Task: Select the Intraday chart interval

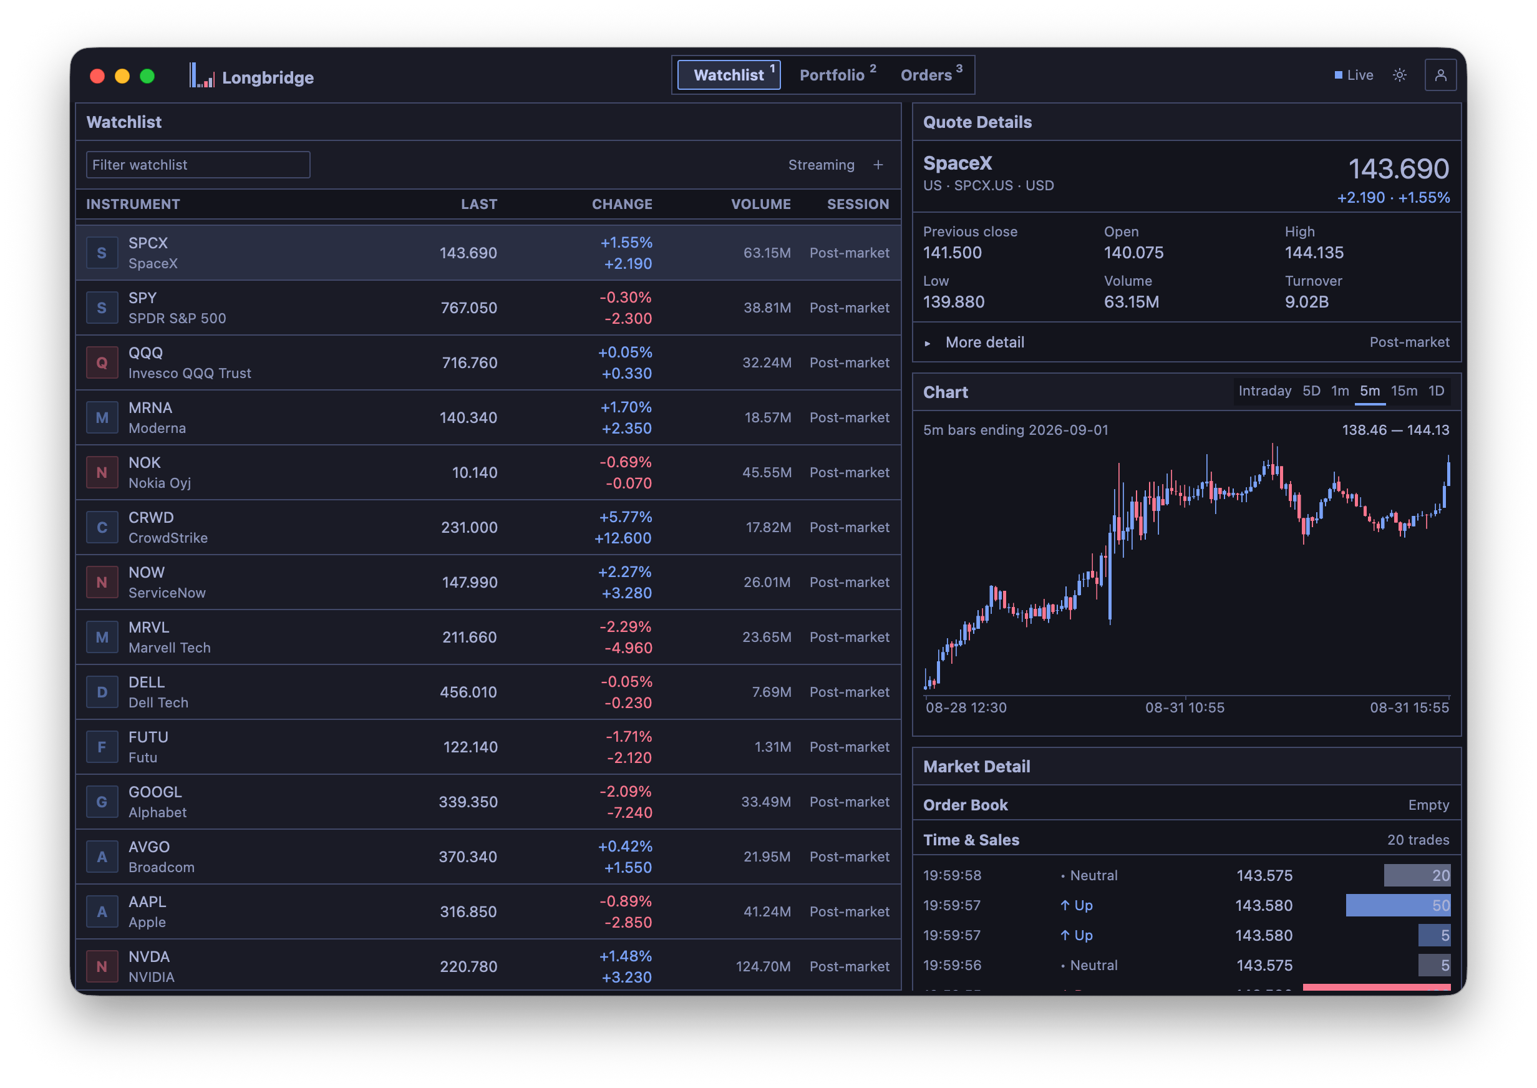Action: point(1264,391)
